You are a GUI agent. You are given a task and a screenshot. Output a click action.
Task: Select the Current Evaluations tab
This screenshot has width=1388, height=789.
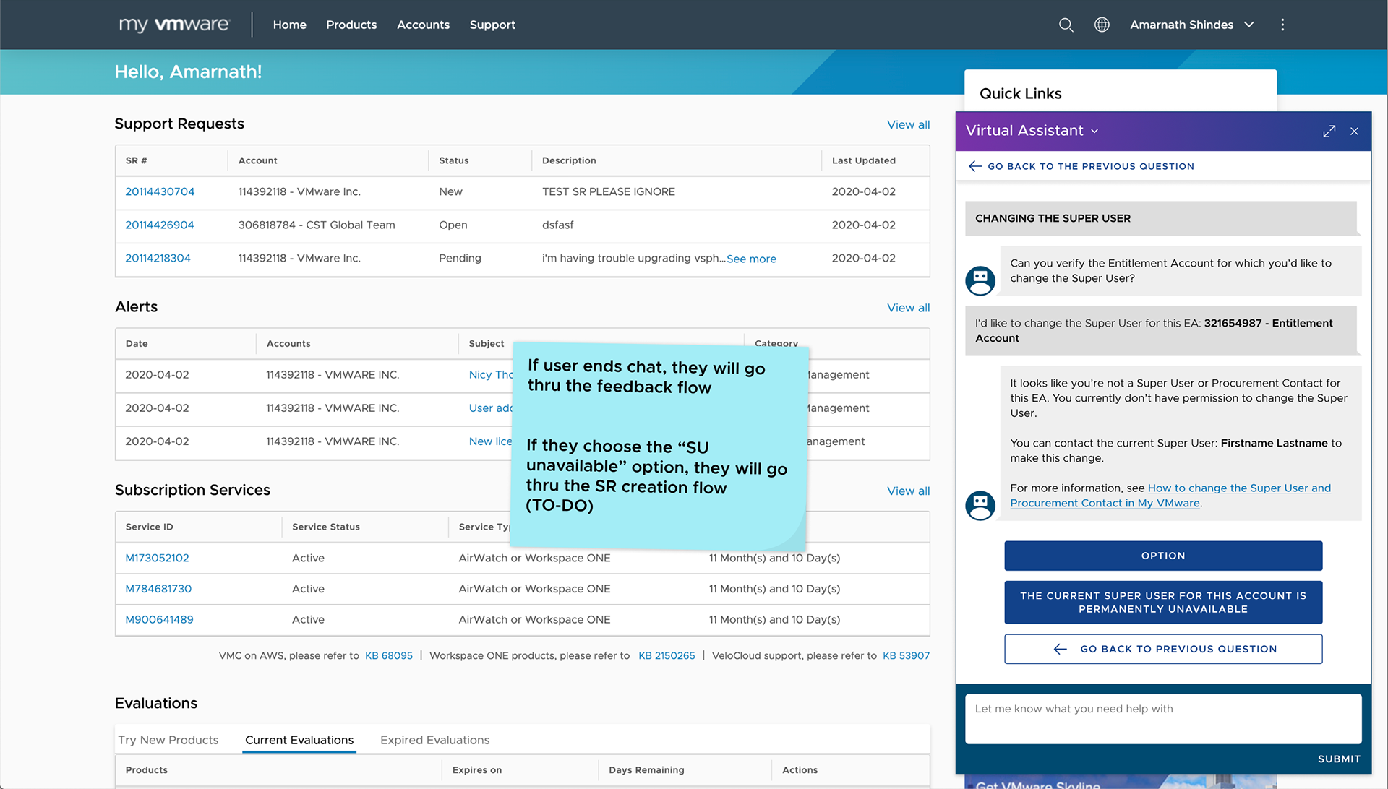[299, 740]
